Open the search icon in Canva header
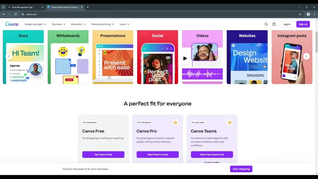The width and height of the screenshot is (318, 179). tap(266, 24)
